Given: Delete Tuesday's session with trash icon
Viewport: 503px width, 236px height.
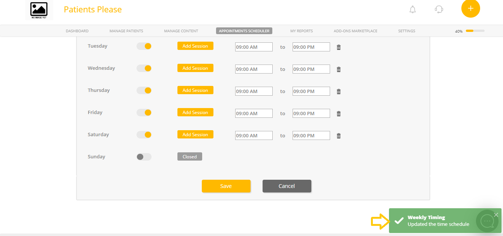Looking at the screenshot, I should click(x=339, y=47).
